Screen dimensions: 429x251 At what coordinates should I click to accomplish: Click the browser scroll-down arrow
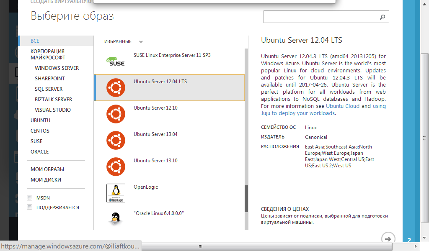[x=424, y=238]
